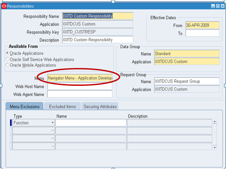Click the Responsibility Name field

point(98,16)
